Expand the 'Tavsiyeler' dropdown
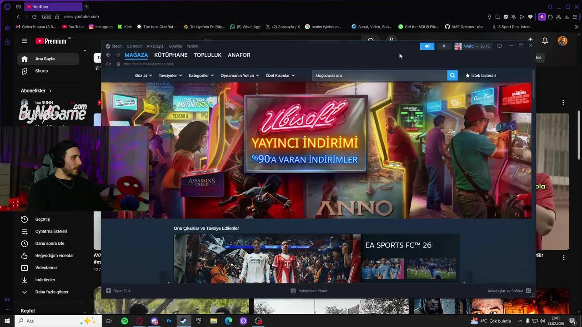The width and height of the screenshot is (582, 327). click(x=170, y=75)
